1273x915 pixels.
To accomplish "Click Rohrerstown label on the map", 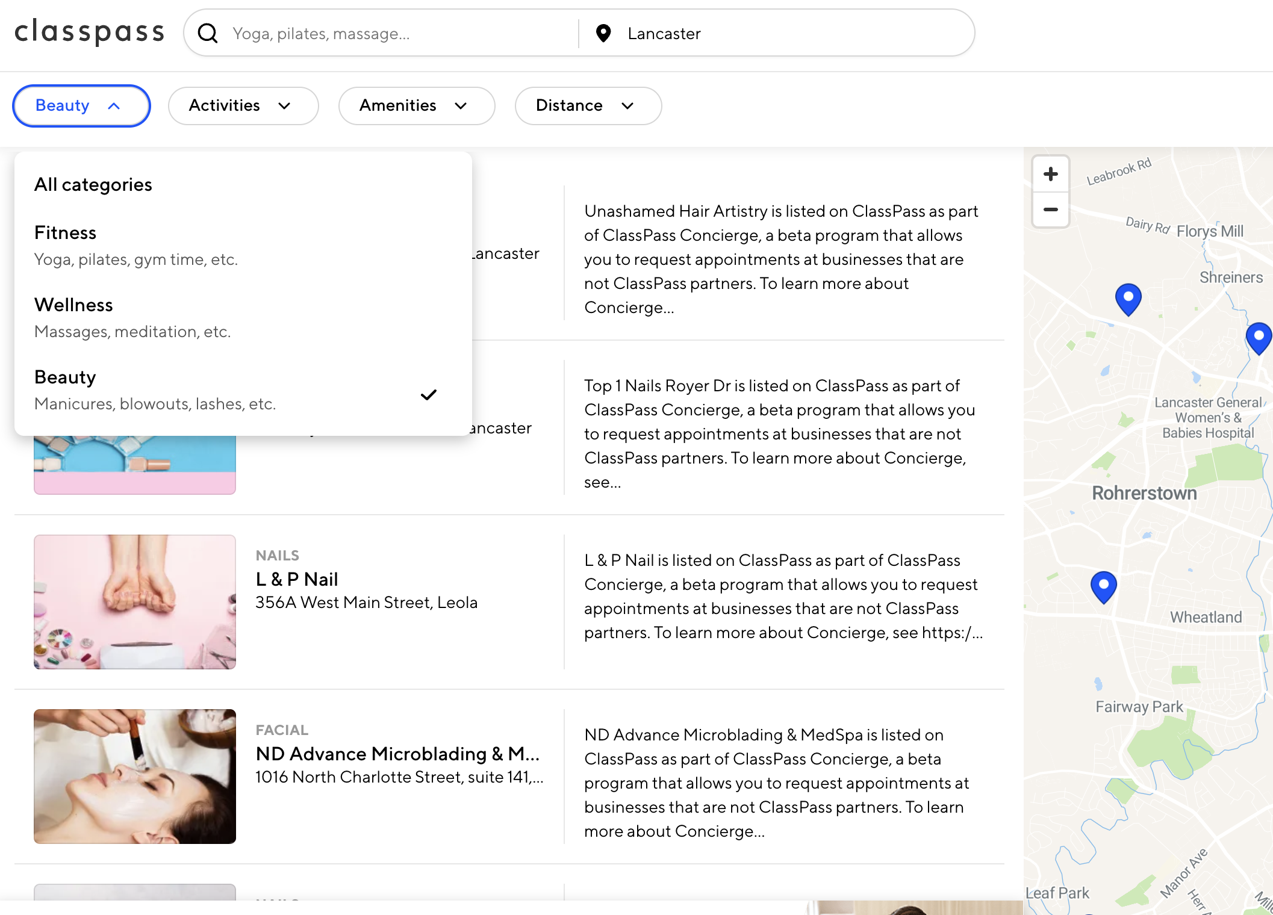I will click(x=1145, y=493).
